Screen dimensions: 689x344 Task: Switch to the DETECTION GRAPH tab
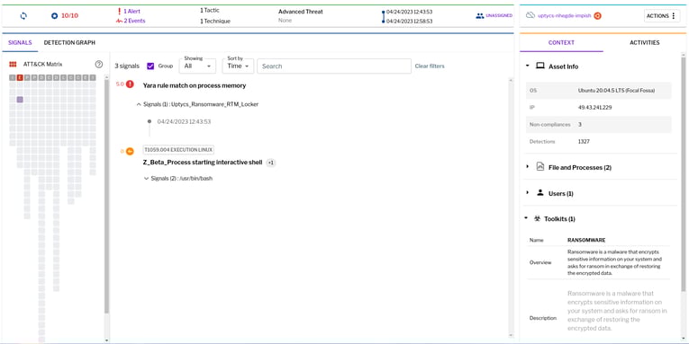69,42
